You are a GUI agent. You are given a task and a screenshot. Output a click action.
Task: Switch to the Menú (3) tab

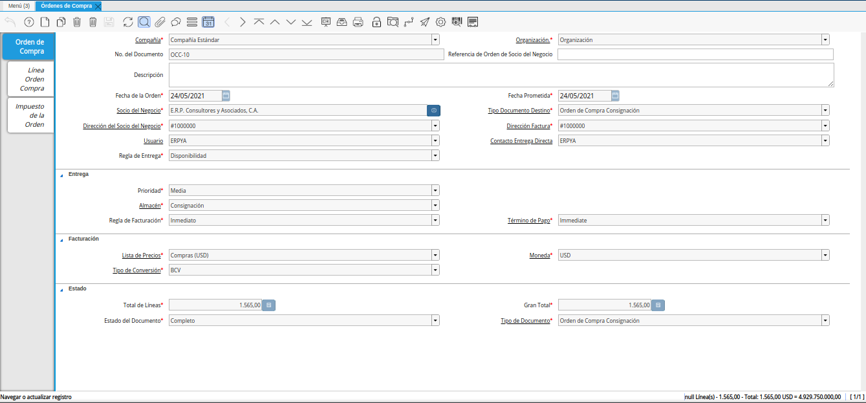pyautogui.click(x=19, y=6)
